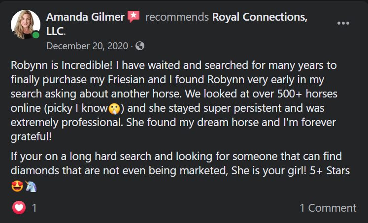Open the Amanda Gilmer profile name link
Viewport: 368px width, 223px height.
(86, 17)
